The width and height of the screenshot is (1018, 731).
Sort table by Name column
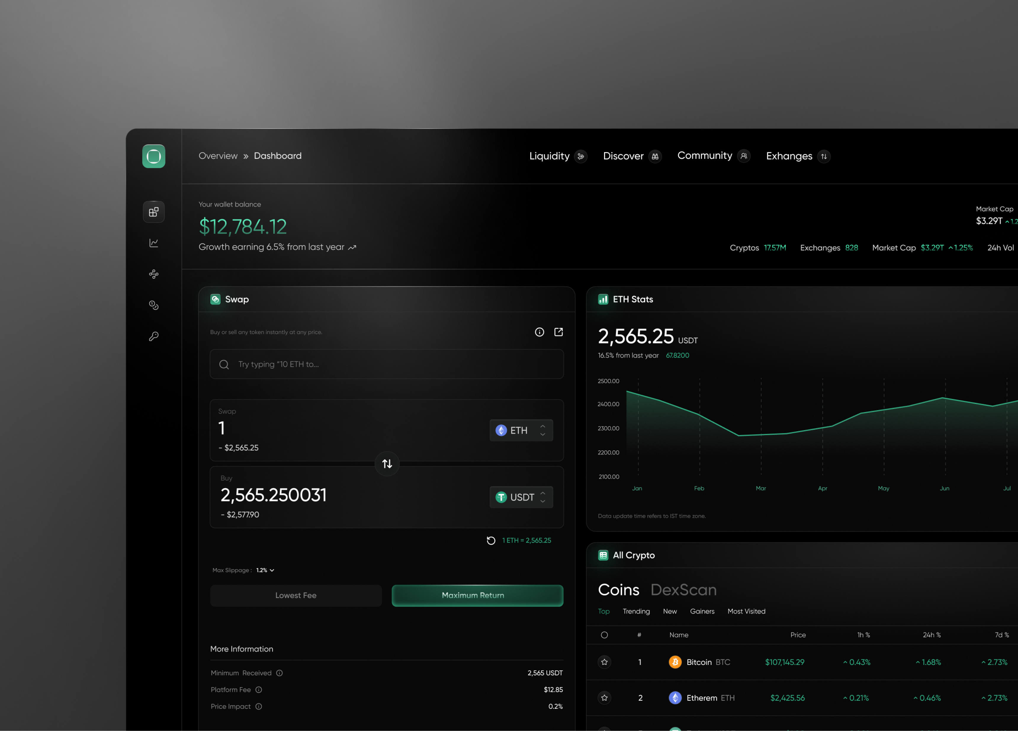pyautogui.click(x=679, y=635)
